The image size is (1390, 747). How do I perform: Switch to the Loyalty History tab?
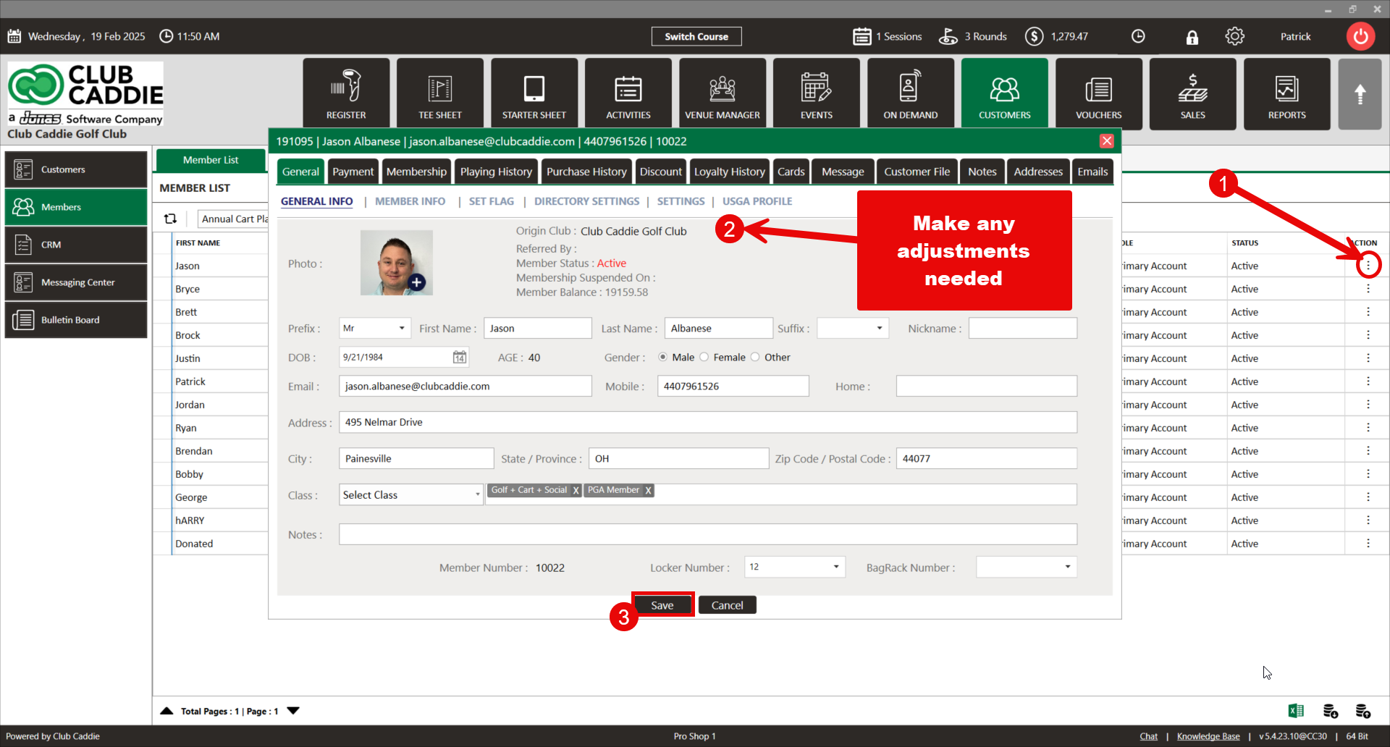pos(730,172)
